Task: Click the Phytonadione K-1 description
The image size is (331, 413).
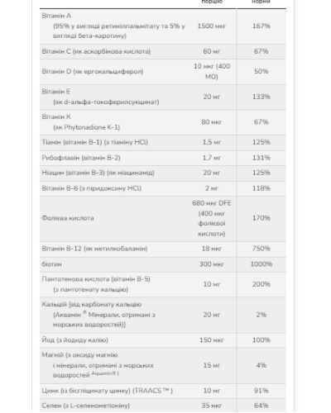Action: (x=86, y=127)
